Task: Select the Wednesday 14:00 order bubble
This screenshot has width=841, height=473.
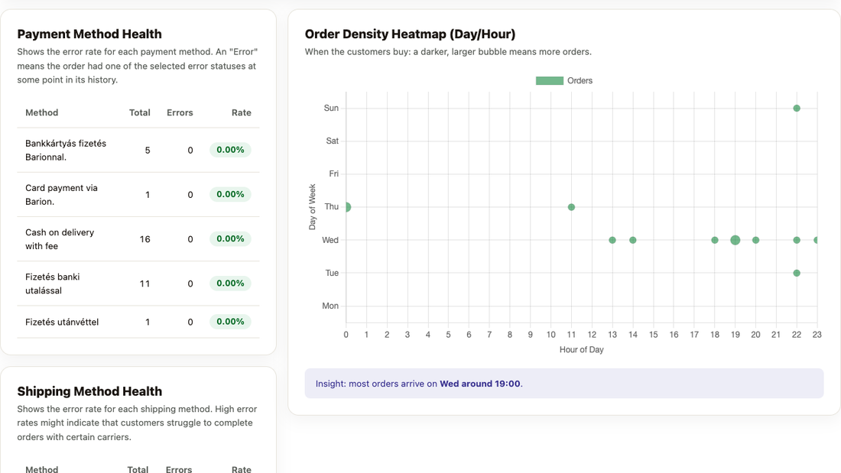Action: (633, 240)
